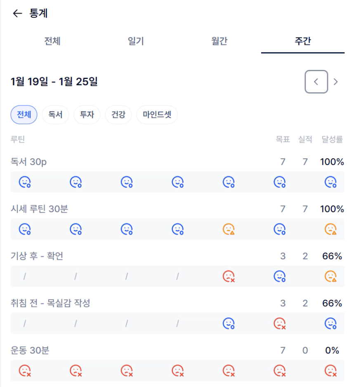Click orange warning face in 기상 후 - 확언 row
The image size is (347, 387).
pyautogui.click(x=330, y=276)
